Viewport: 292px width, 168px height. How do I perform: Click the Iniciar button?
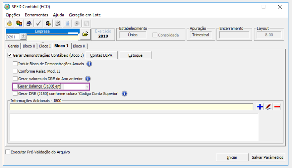pyautogui.click(x=232, y=157)
